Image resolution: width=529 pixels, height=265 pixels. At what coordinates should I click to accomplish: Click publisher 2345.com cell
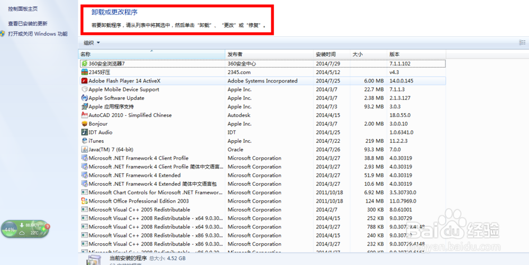tap(239, 72)
